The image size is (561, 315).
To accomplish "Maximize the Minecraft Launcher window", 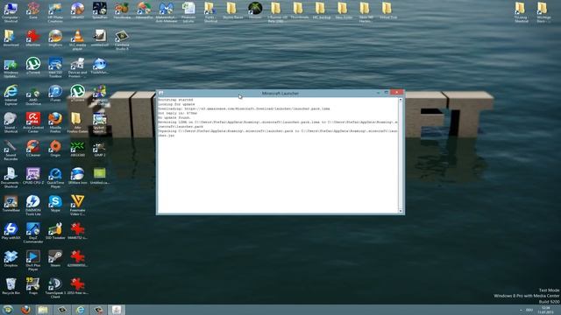I will point(386,93).
